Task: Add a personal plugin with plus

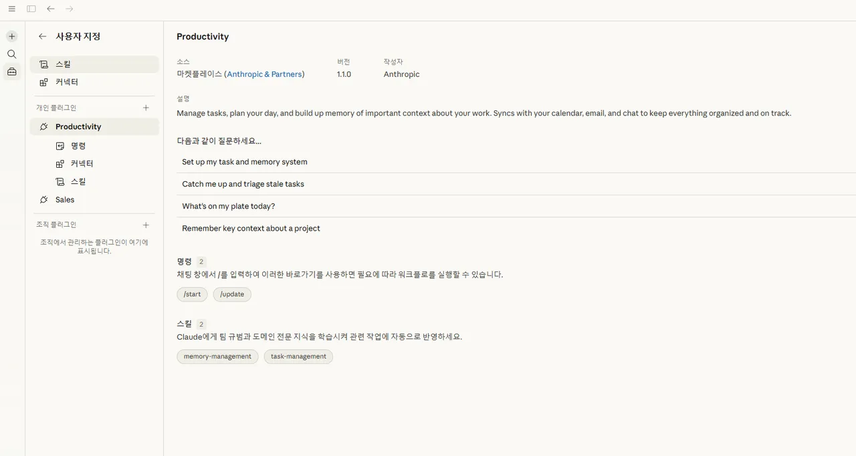Action: pyautogui.click(x=146, y=108)
